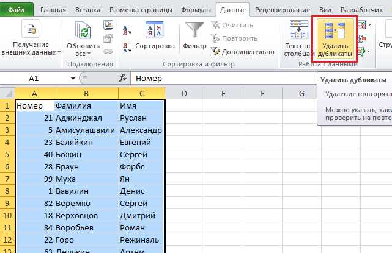Select column C header
This screenshot has width=392, height=253.
(142, 93)
